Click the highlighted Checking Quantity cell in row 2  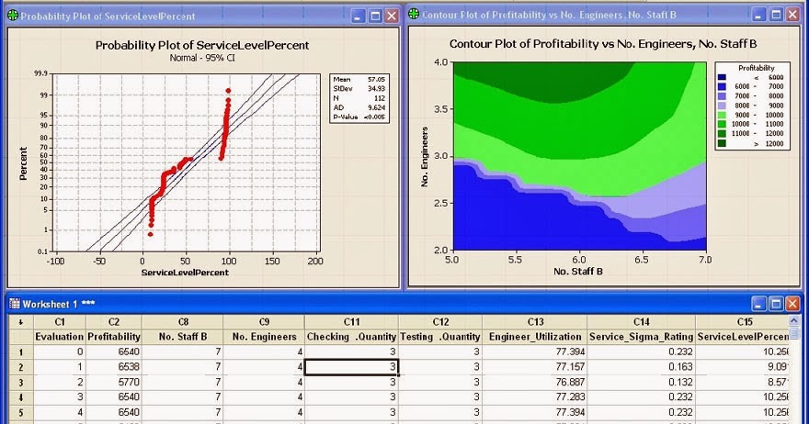pyautogui.click(x=351, y=367)
